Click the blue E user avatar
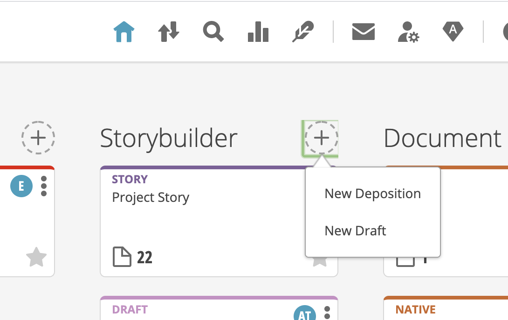Image resolution: width=508 pixels, height=320 pixels. [x=21, y=186]
